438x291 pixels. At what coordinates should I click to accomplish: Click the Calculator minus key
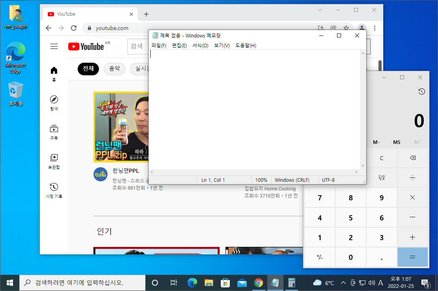coord(413,217)
